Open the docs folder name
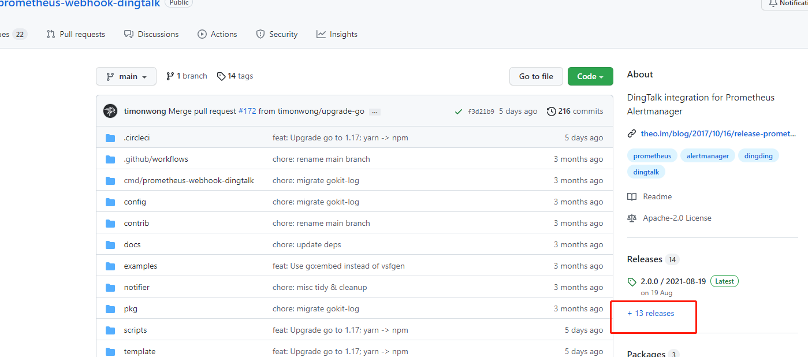The width and height of the screenshot is (808, 357). 132,244
